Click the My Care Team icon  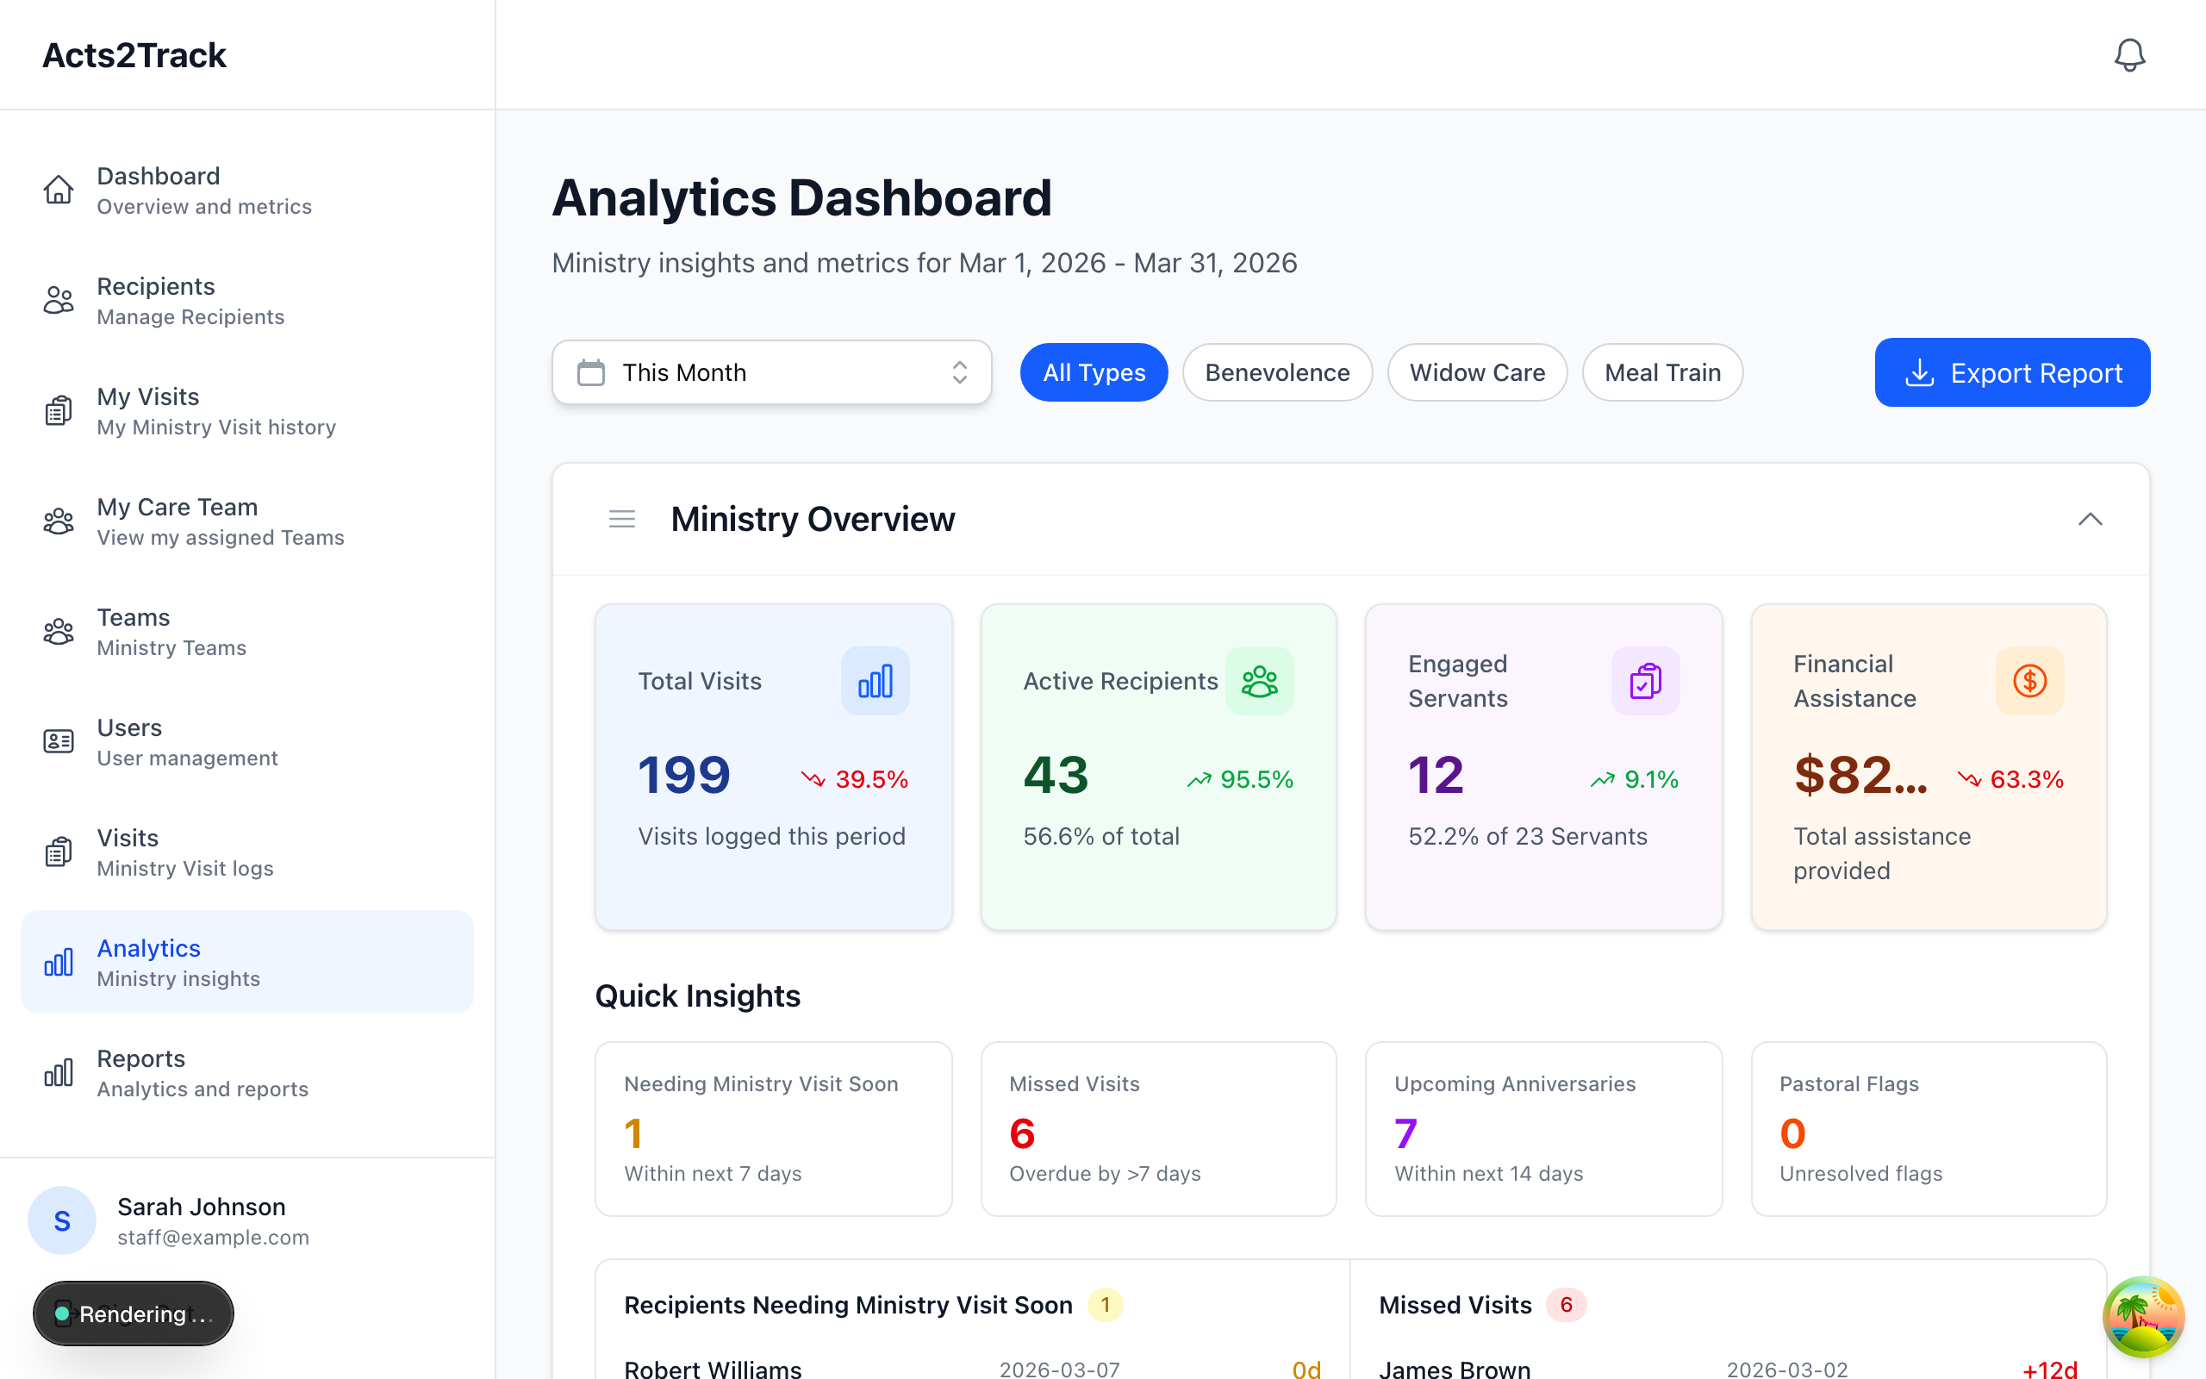pyautogui.click(x=59, y=521)
